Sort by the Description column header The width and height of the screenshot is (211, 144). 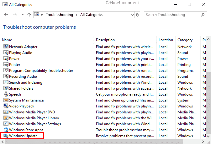pos(105,40)
